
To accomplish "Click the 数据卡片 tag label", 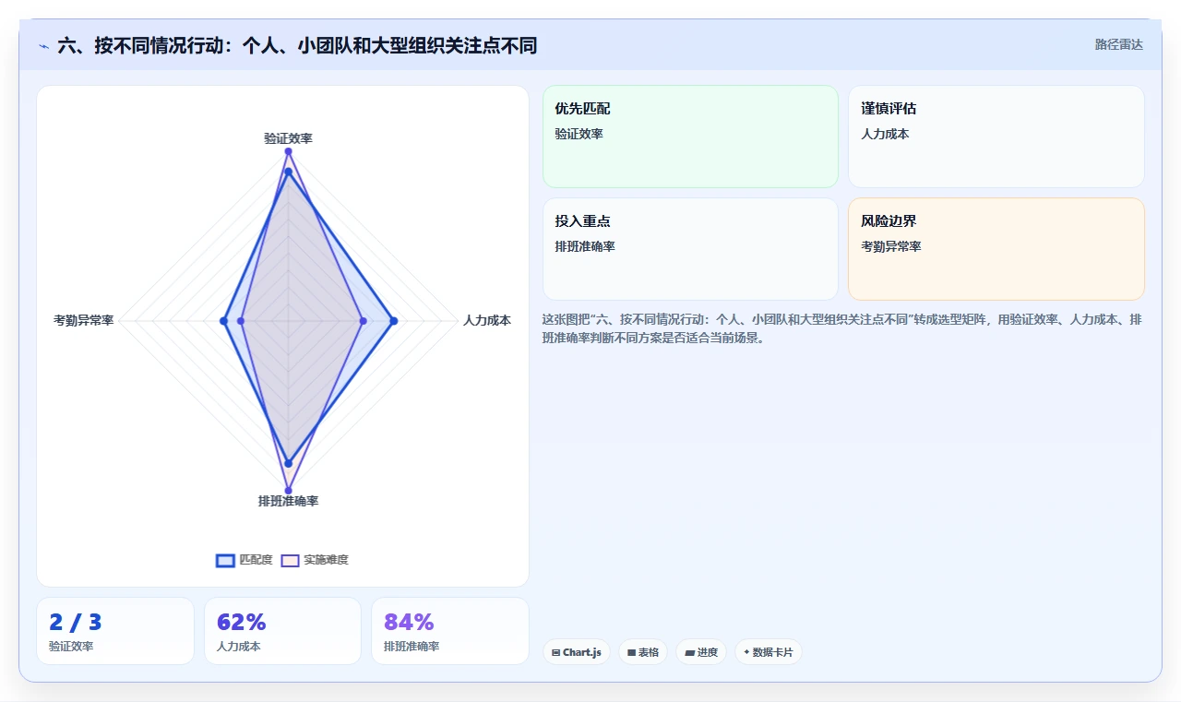I will click(773, 652).
